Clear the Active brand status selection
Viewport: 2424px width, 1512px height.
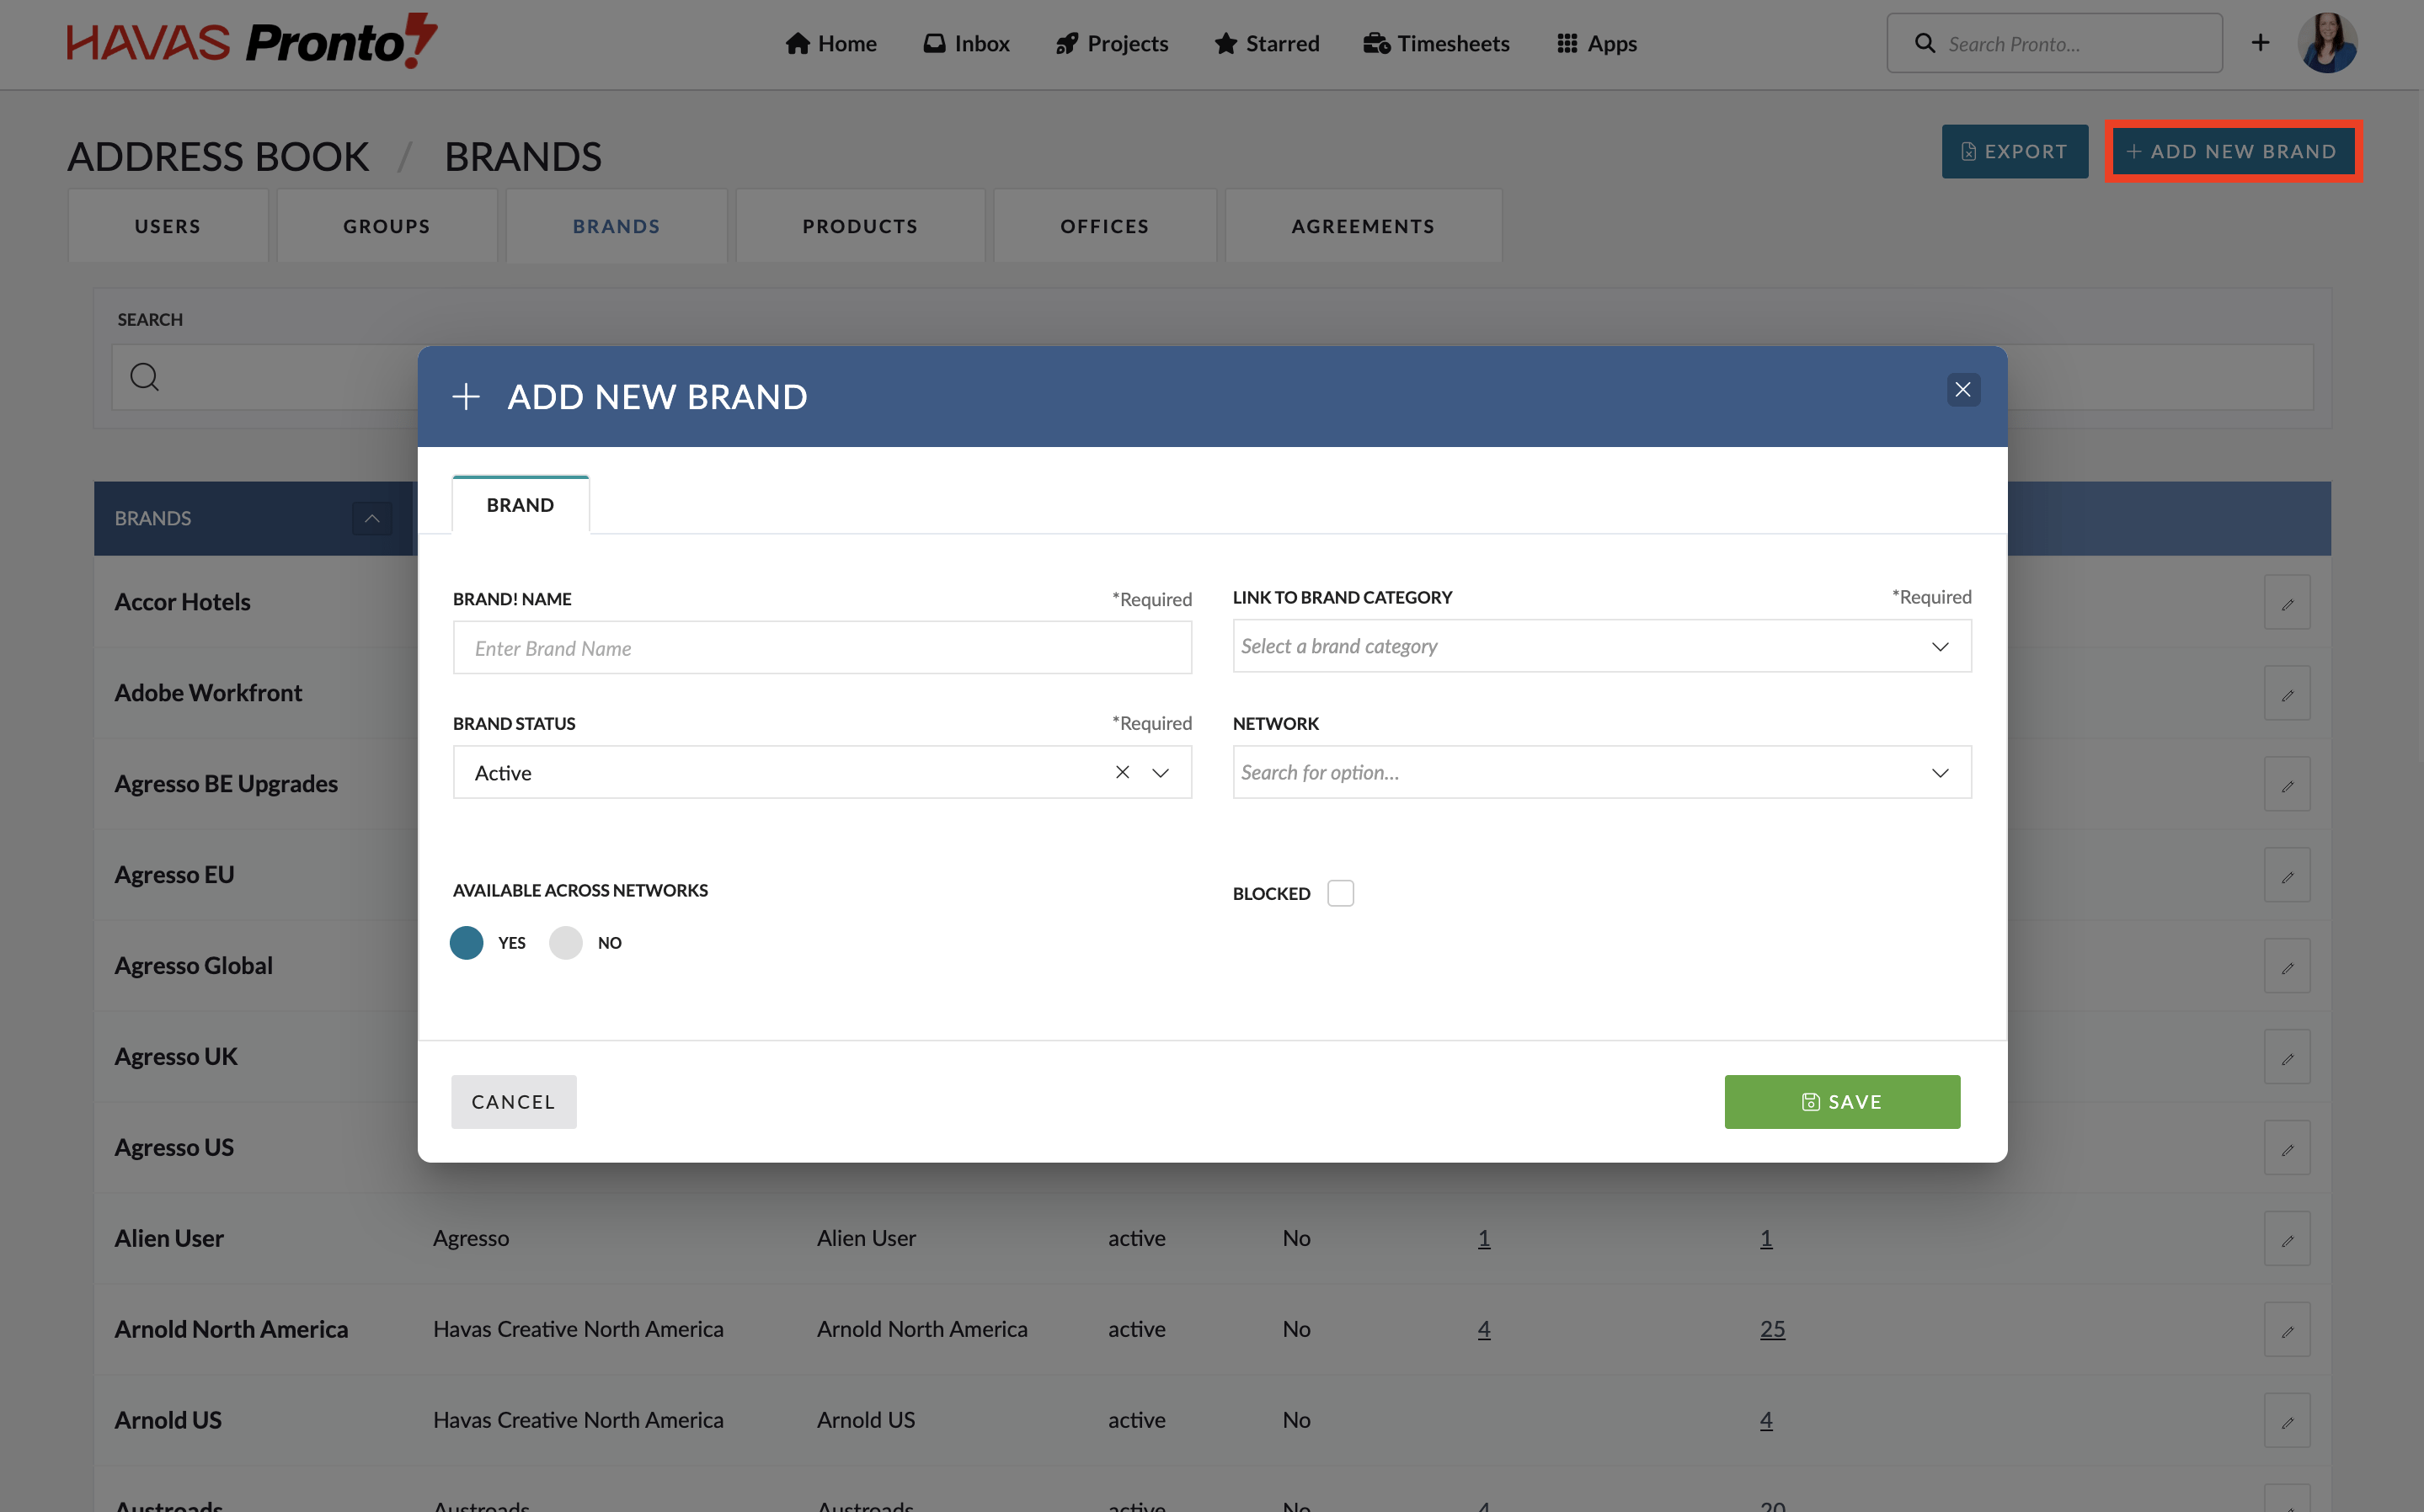pyautogui.click(x=1123, y=772)
